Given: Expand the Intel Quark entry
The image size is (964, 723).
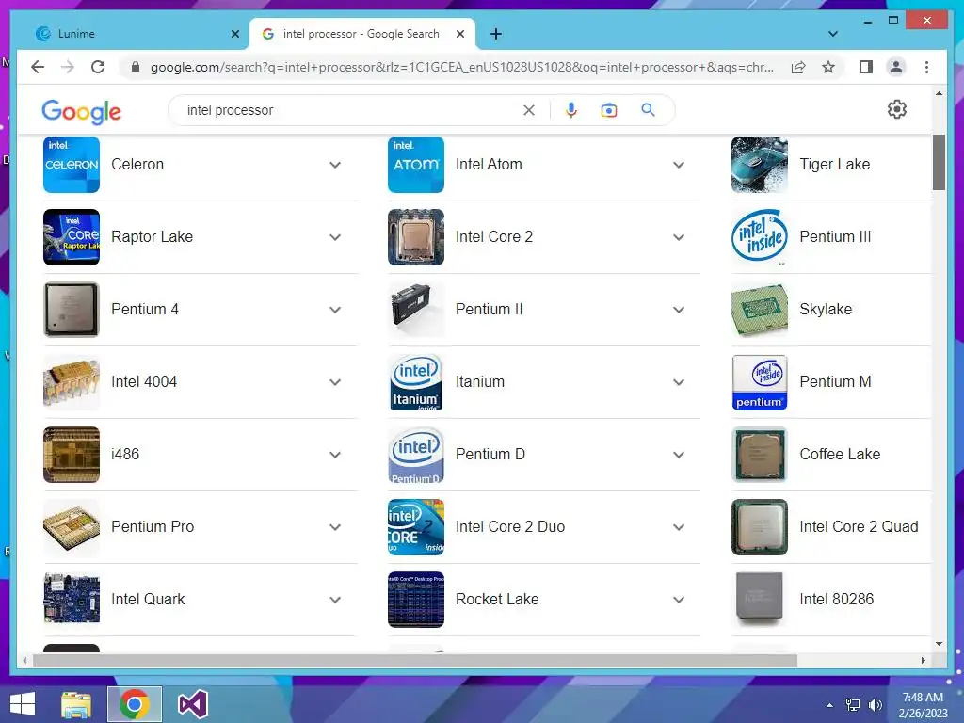Looking at the screenshot, I should click(x=335, y=600).
